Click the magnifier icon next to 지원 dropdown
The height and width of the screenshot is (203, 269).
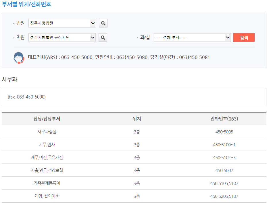tap(103, 38)
